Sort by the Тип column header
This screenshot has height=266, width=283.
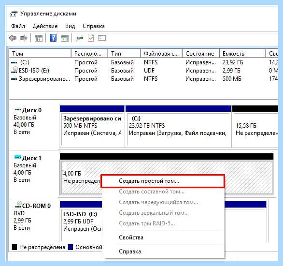124,54
